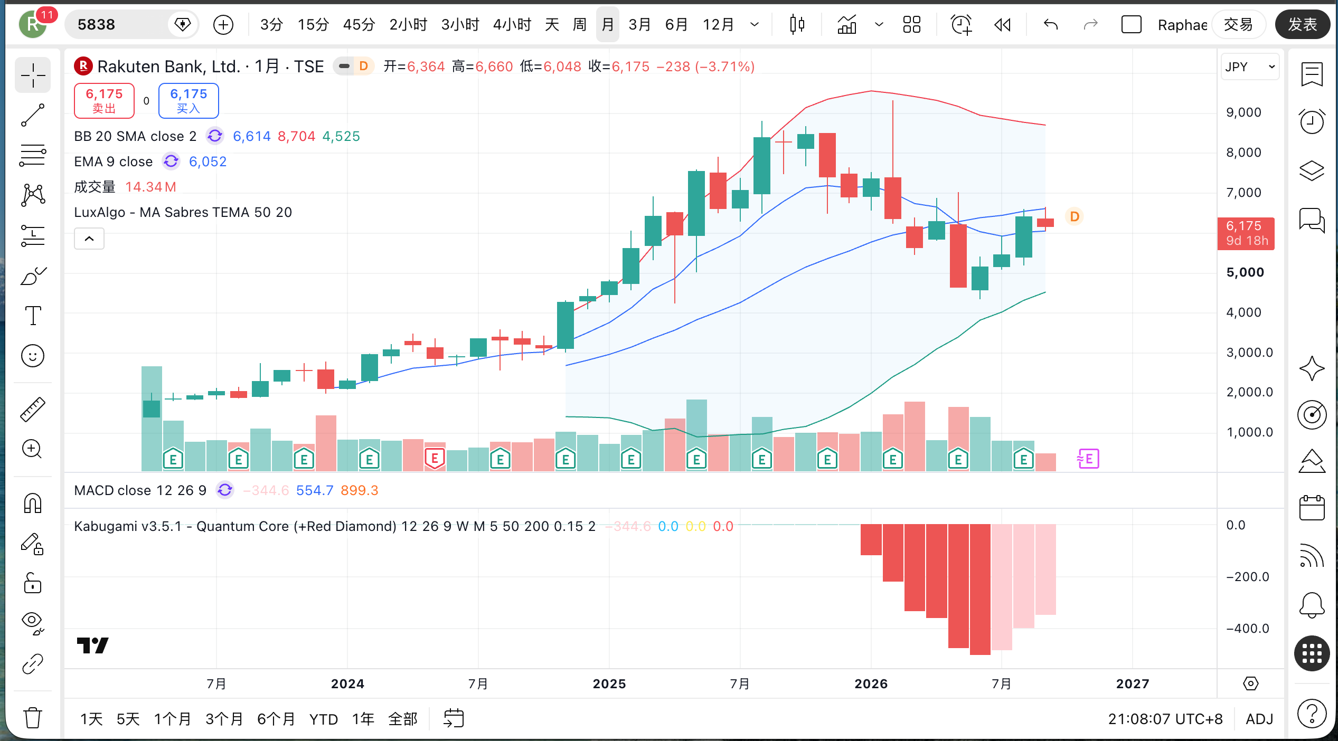Screen dimensions: 1338x741
Task: Toggle the layout checkbox square
Action: click(1131, 24)
